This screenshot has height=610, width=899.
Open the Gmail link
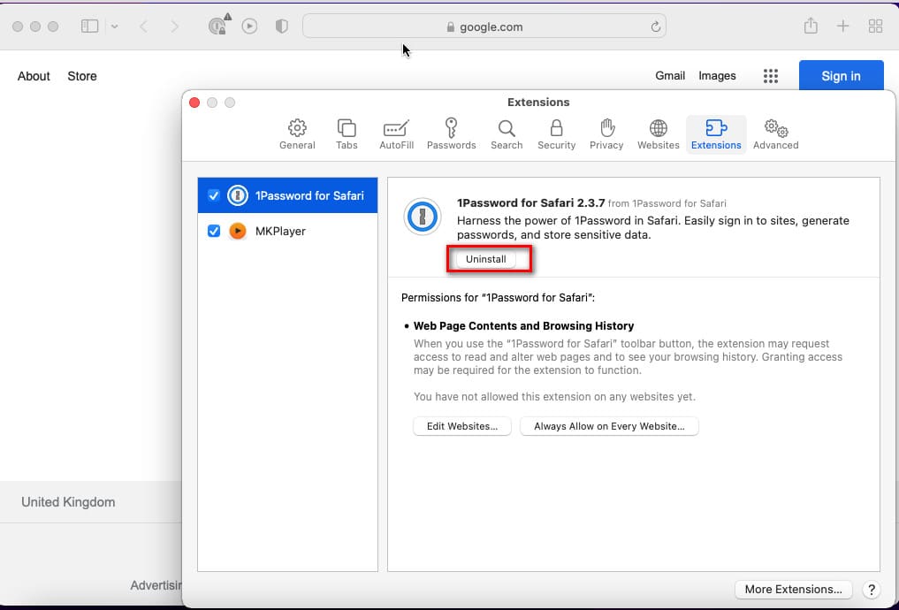[x=670, y=76]
